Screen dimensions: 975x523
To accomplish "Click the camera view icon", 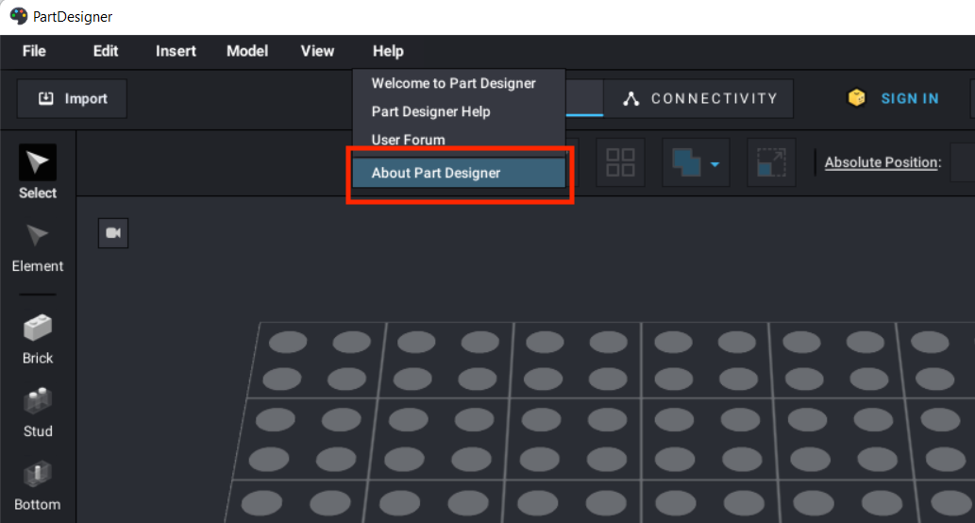I will (x=113, y=232).
